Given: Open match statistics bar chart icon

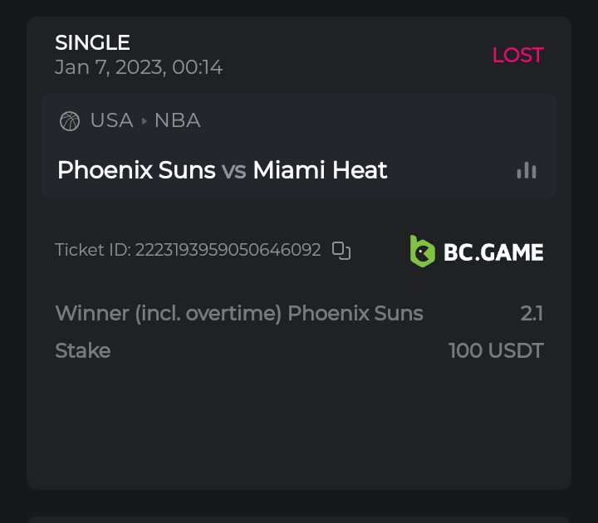Looking at the screenshot, I should (527, 170).
